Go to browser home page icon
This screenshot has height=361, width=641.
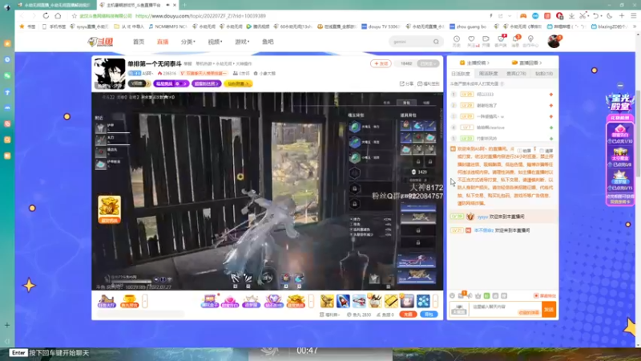[58, 15]
